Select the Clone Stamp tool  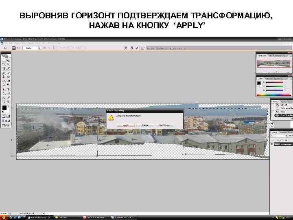tap(4, 77)
